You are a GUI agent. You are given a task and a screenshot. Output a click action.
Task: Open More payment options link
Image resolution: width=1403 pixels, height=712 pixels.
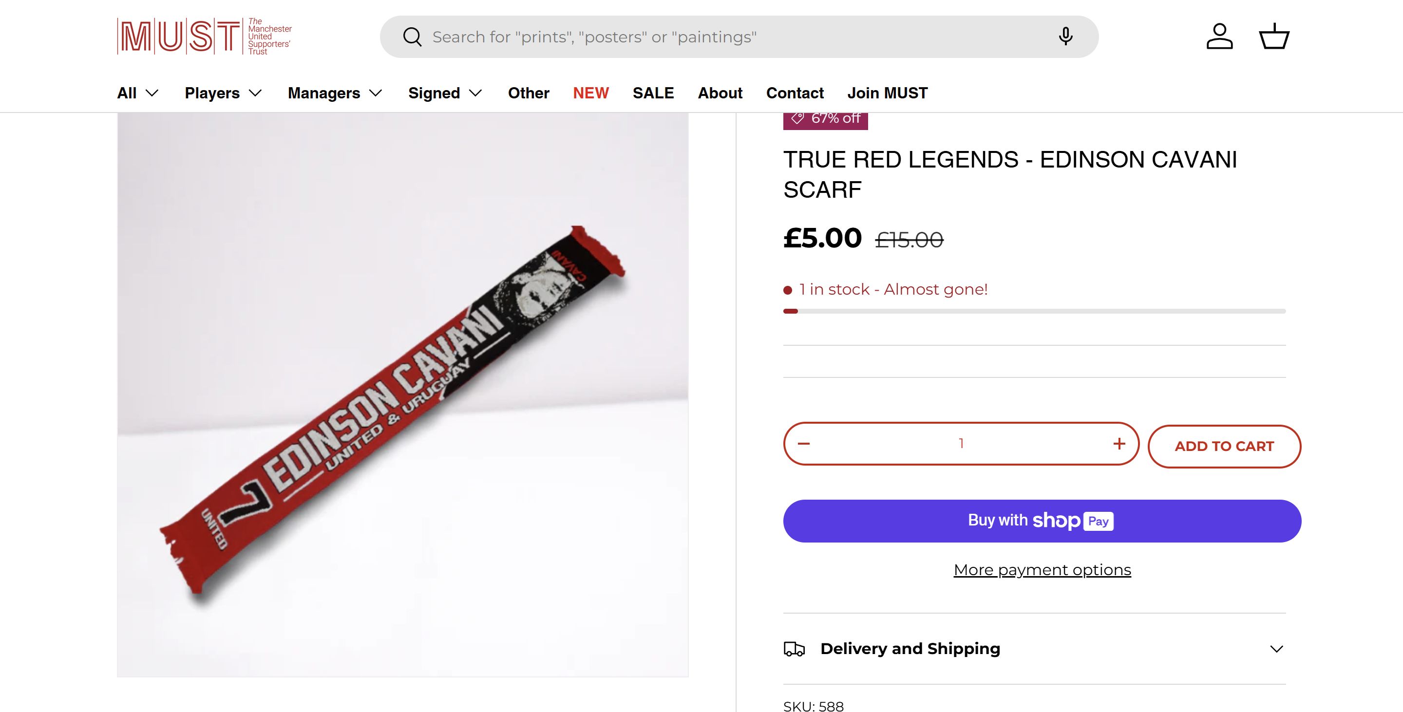click(x=1042, y=570)
